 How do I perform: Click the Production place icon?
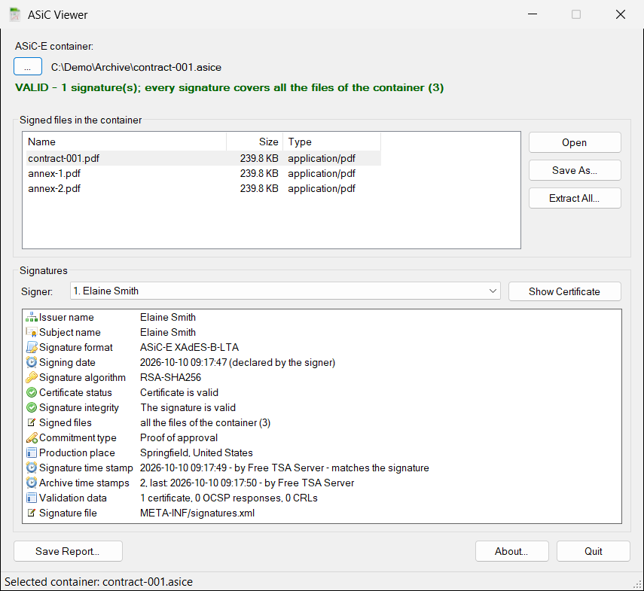[31, 452]
